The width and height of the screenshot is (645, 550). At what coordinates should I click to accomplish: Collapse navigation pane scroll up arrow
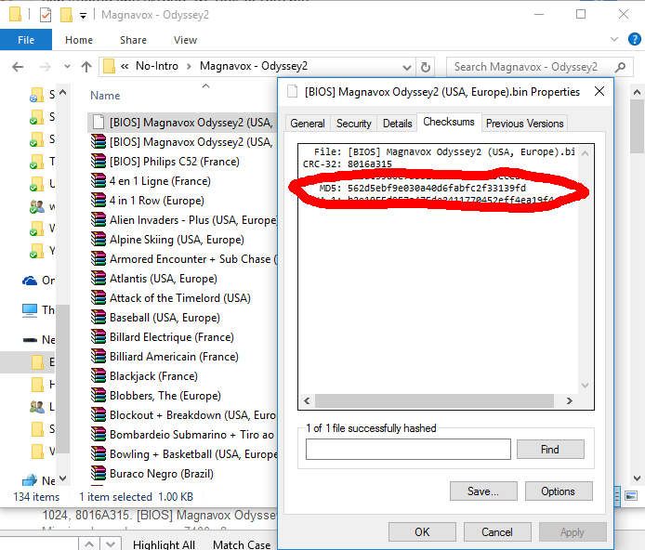[62, 93]
